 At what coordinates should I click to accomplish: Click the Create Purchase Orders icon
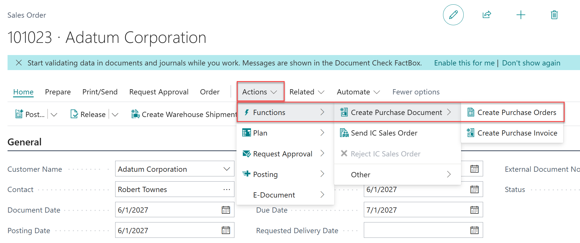tap(471, 112)
